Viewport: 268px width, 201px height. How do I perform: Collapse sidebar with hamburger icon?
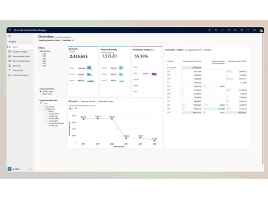point(10,36)
